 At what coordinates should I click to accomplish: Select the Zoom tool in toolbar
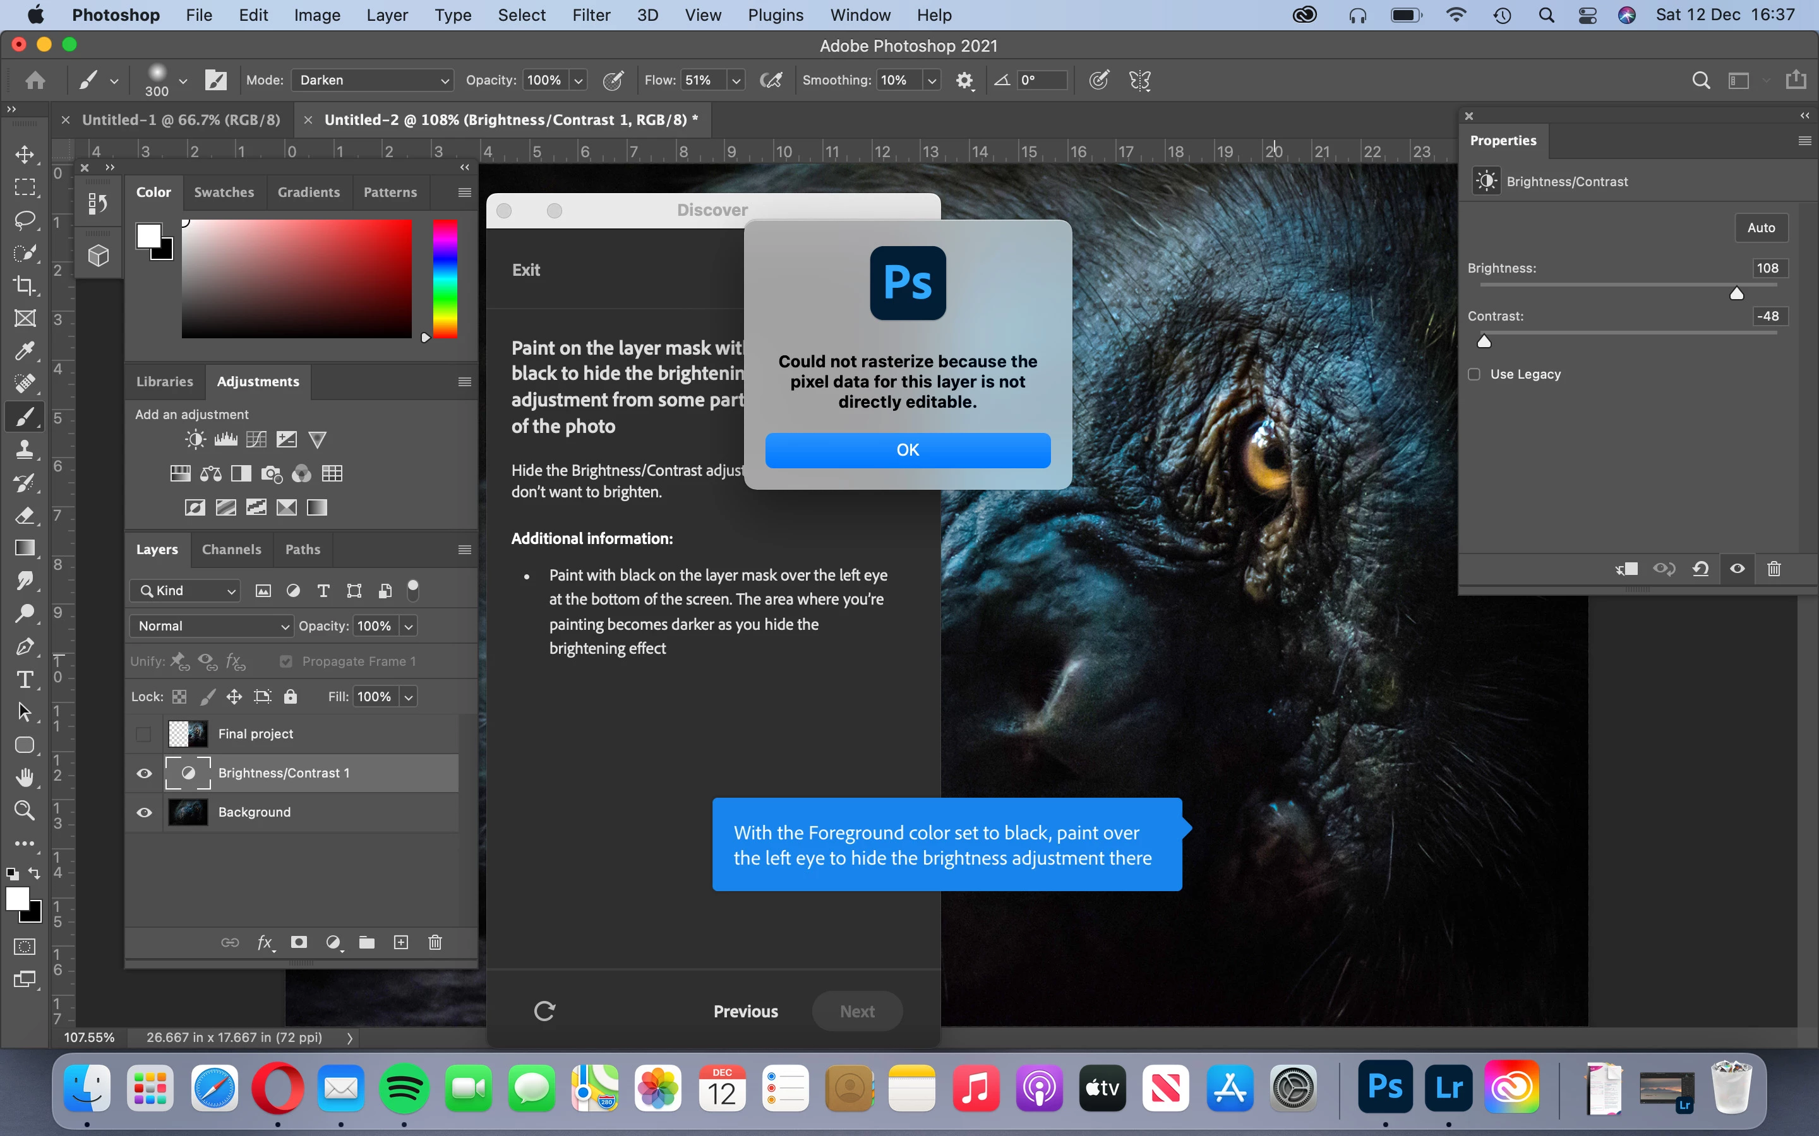point(25,810)
